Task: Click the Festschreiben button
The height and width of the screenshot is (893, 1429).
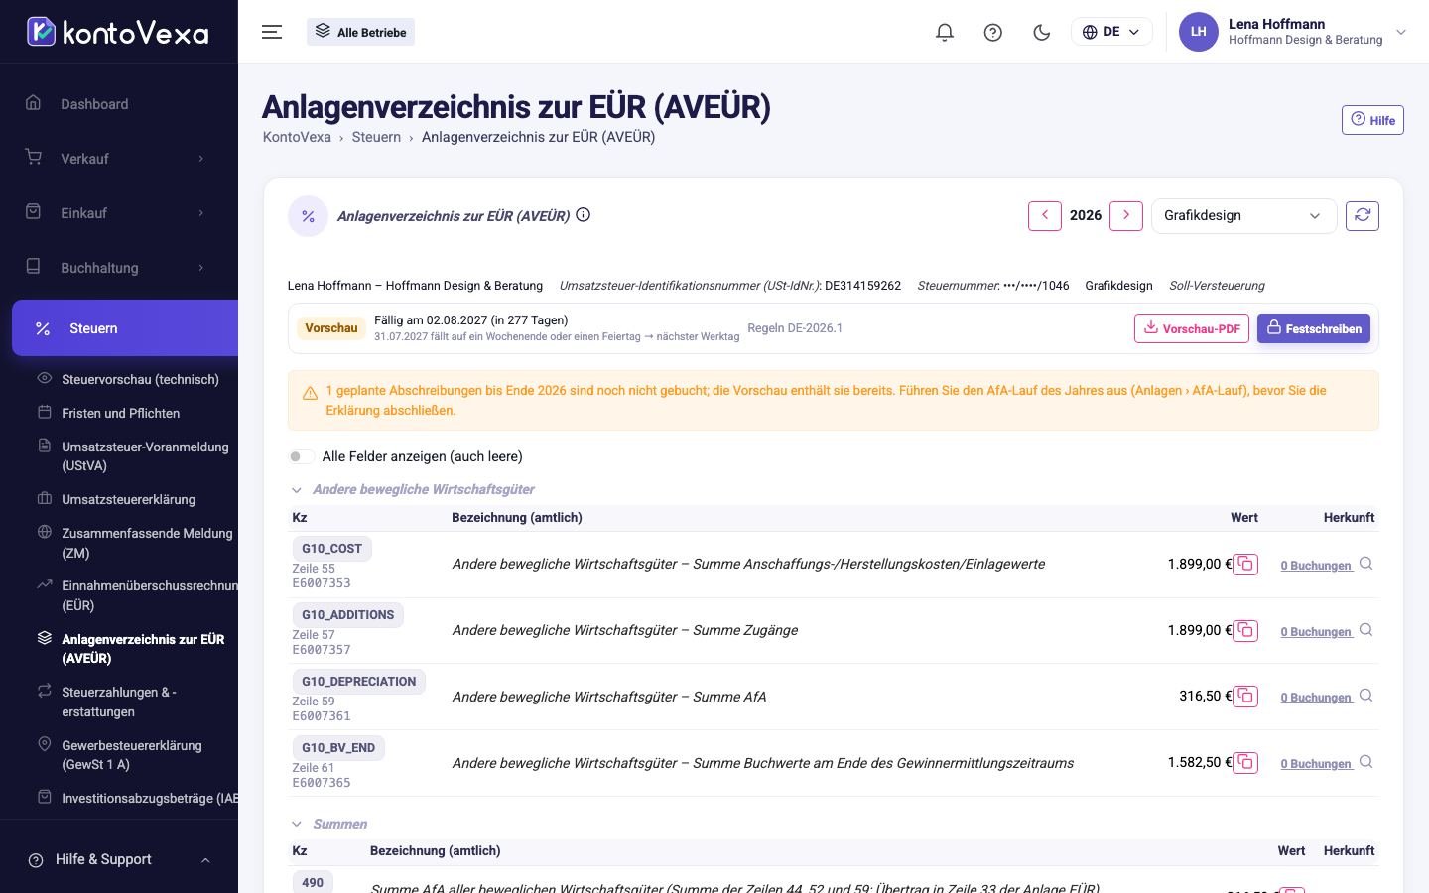Action: click(1314, 328)
